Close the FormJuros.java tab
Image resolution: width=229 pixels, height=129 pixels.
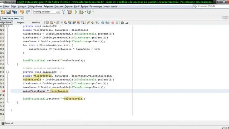pyautogui.click(x=22, y=18)
